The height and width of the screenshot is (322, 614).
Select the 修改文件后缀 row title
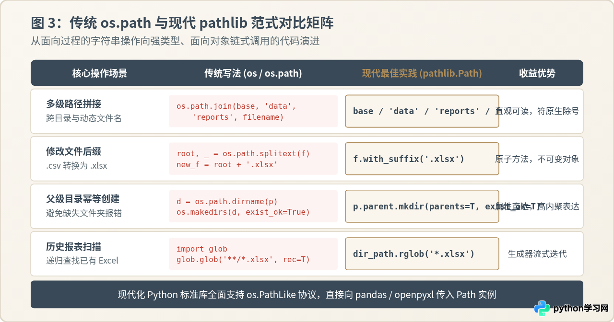pyautogui.click(x=74, y=151)
